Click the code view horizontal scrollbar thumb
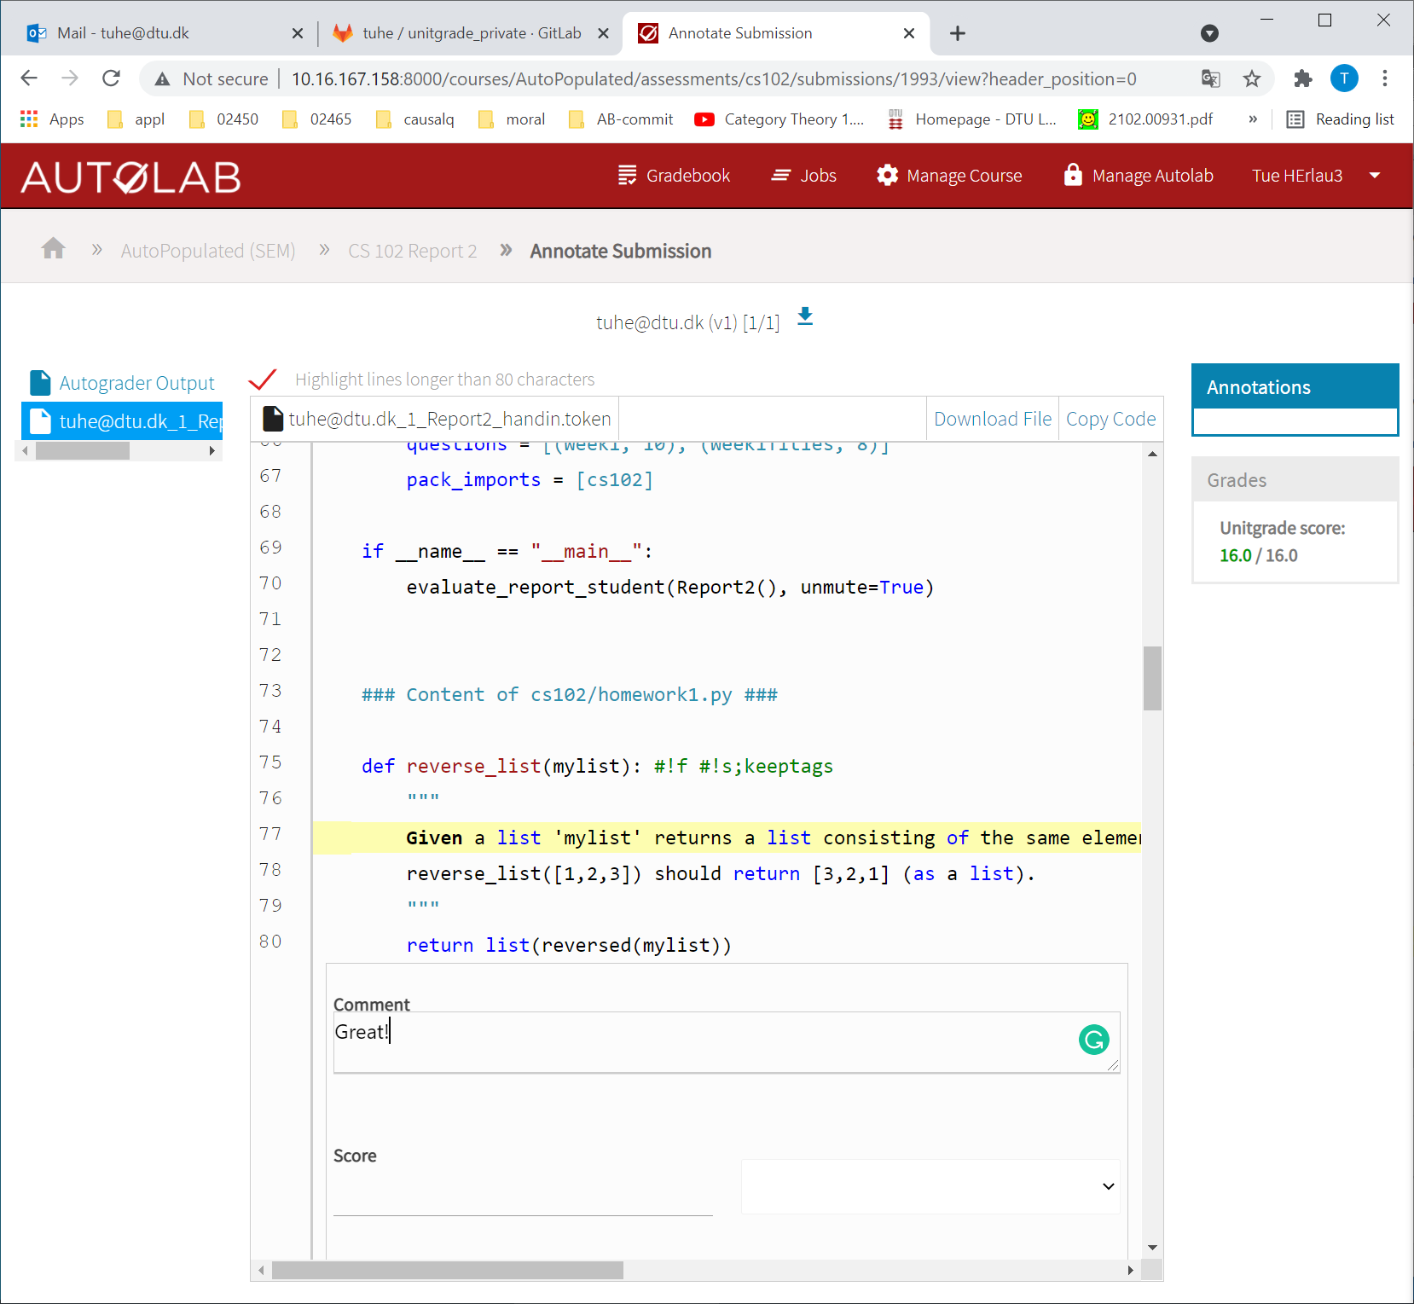 tap(447, 1271)
